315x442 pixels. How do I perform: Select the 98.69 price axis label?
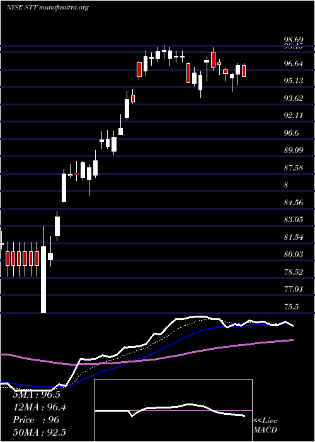[293, 40]
